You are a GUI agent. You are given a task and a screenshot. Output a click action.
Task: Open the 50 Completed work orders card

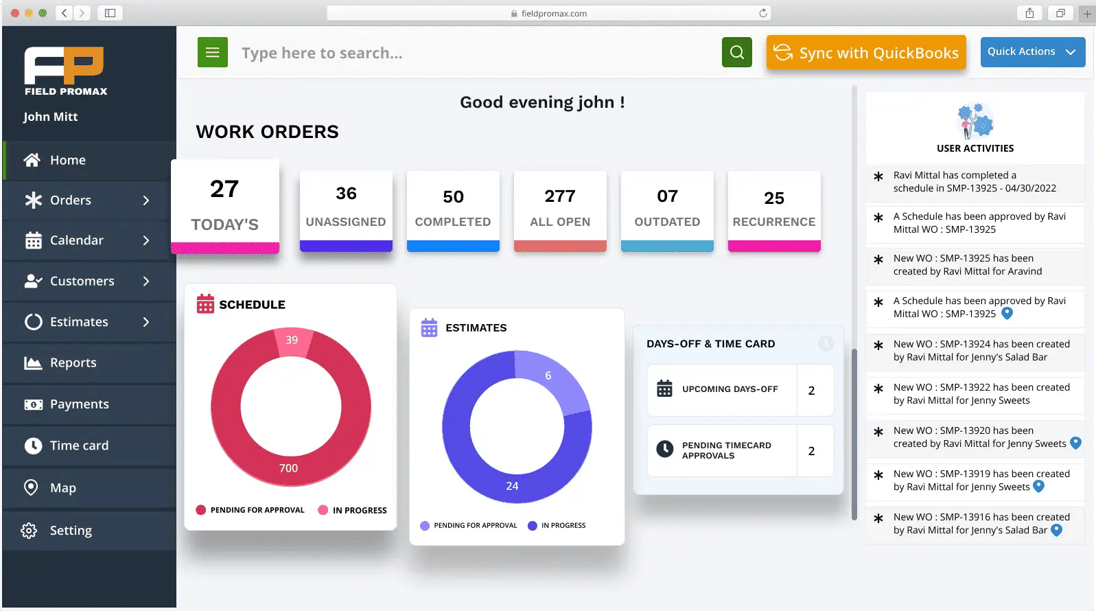(453, 211)
